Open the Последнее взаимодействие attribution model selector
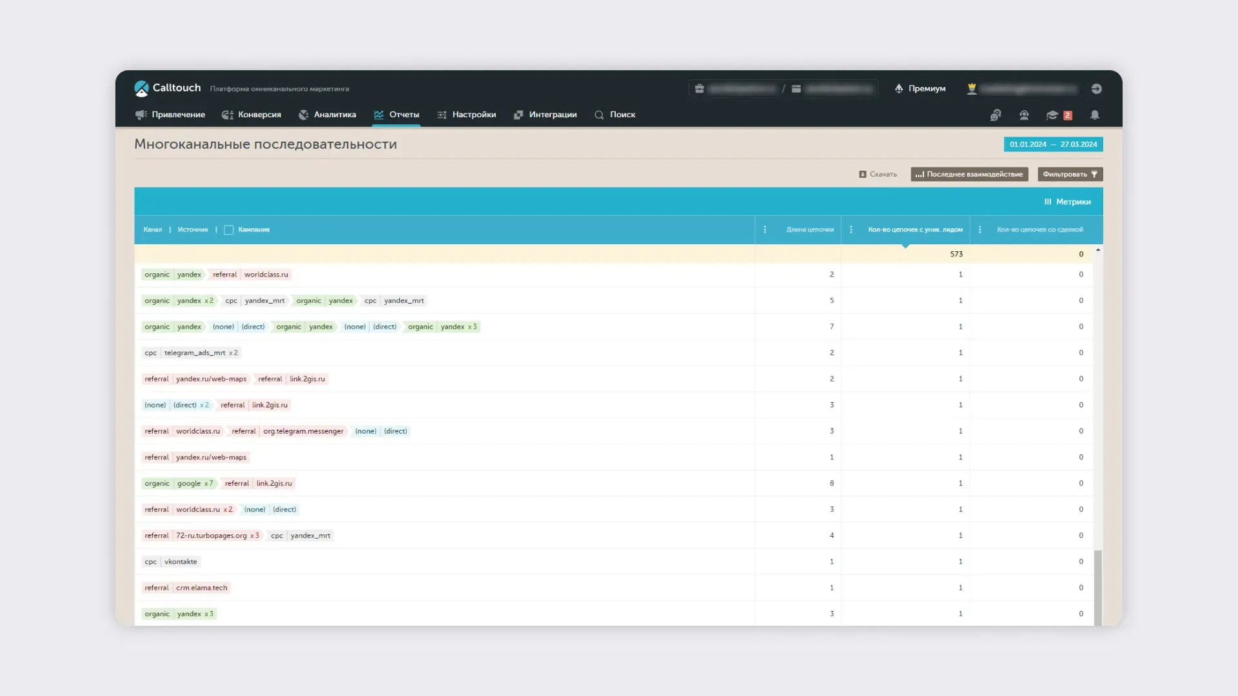Viewport: 1238px width, 696px height. point(968,175)
